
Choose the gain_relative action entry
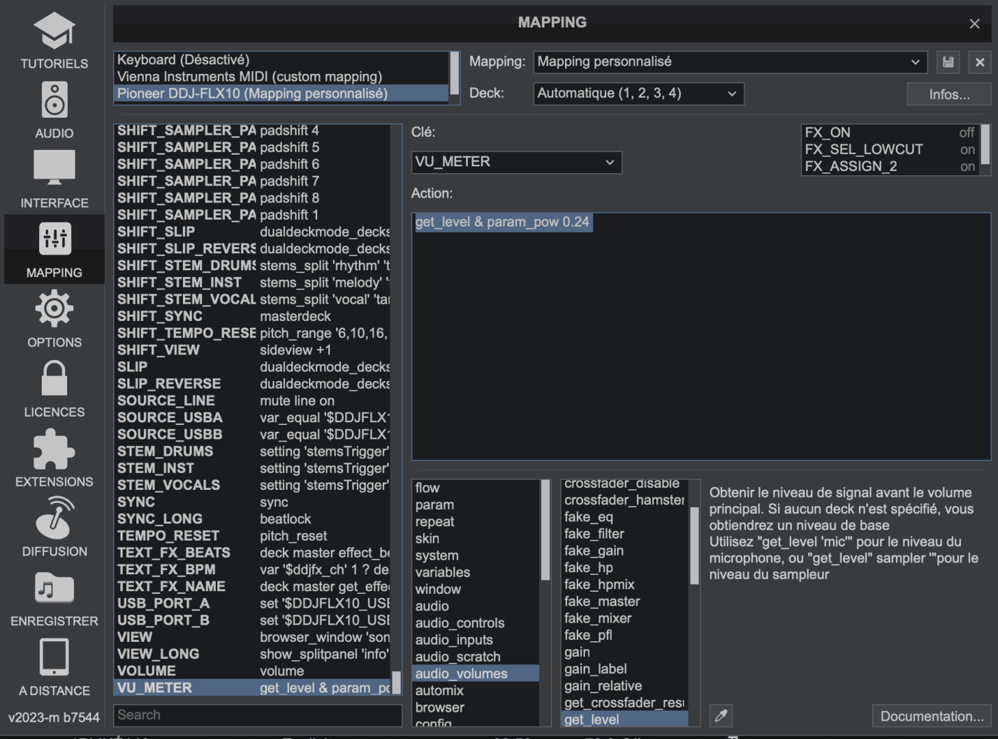point(603,686)
